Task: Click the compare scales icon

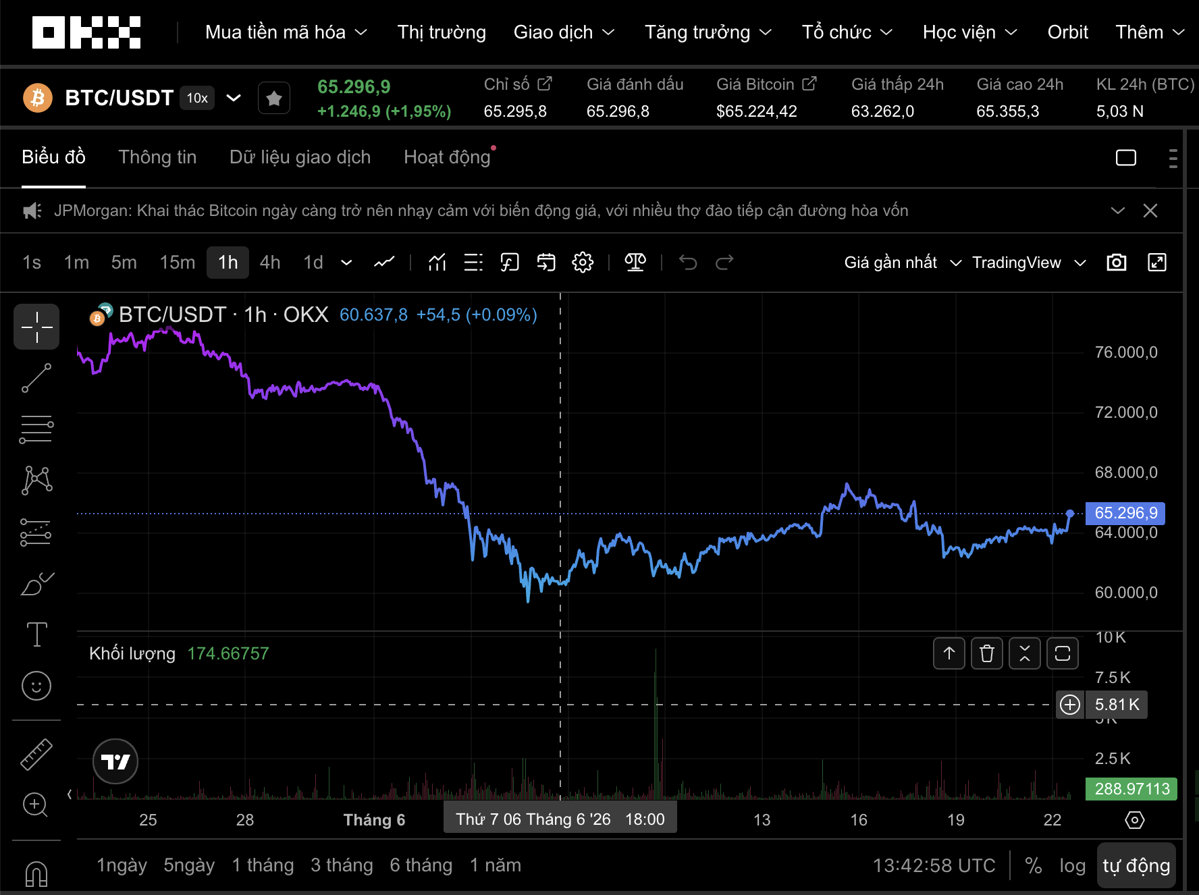Action: (635, 263)
